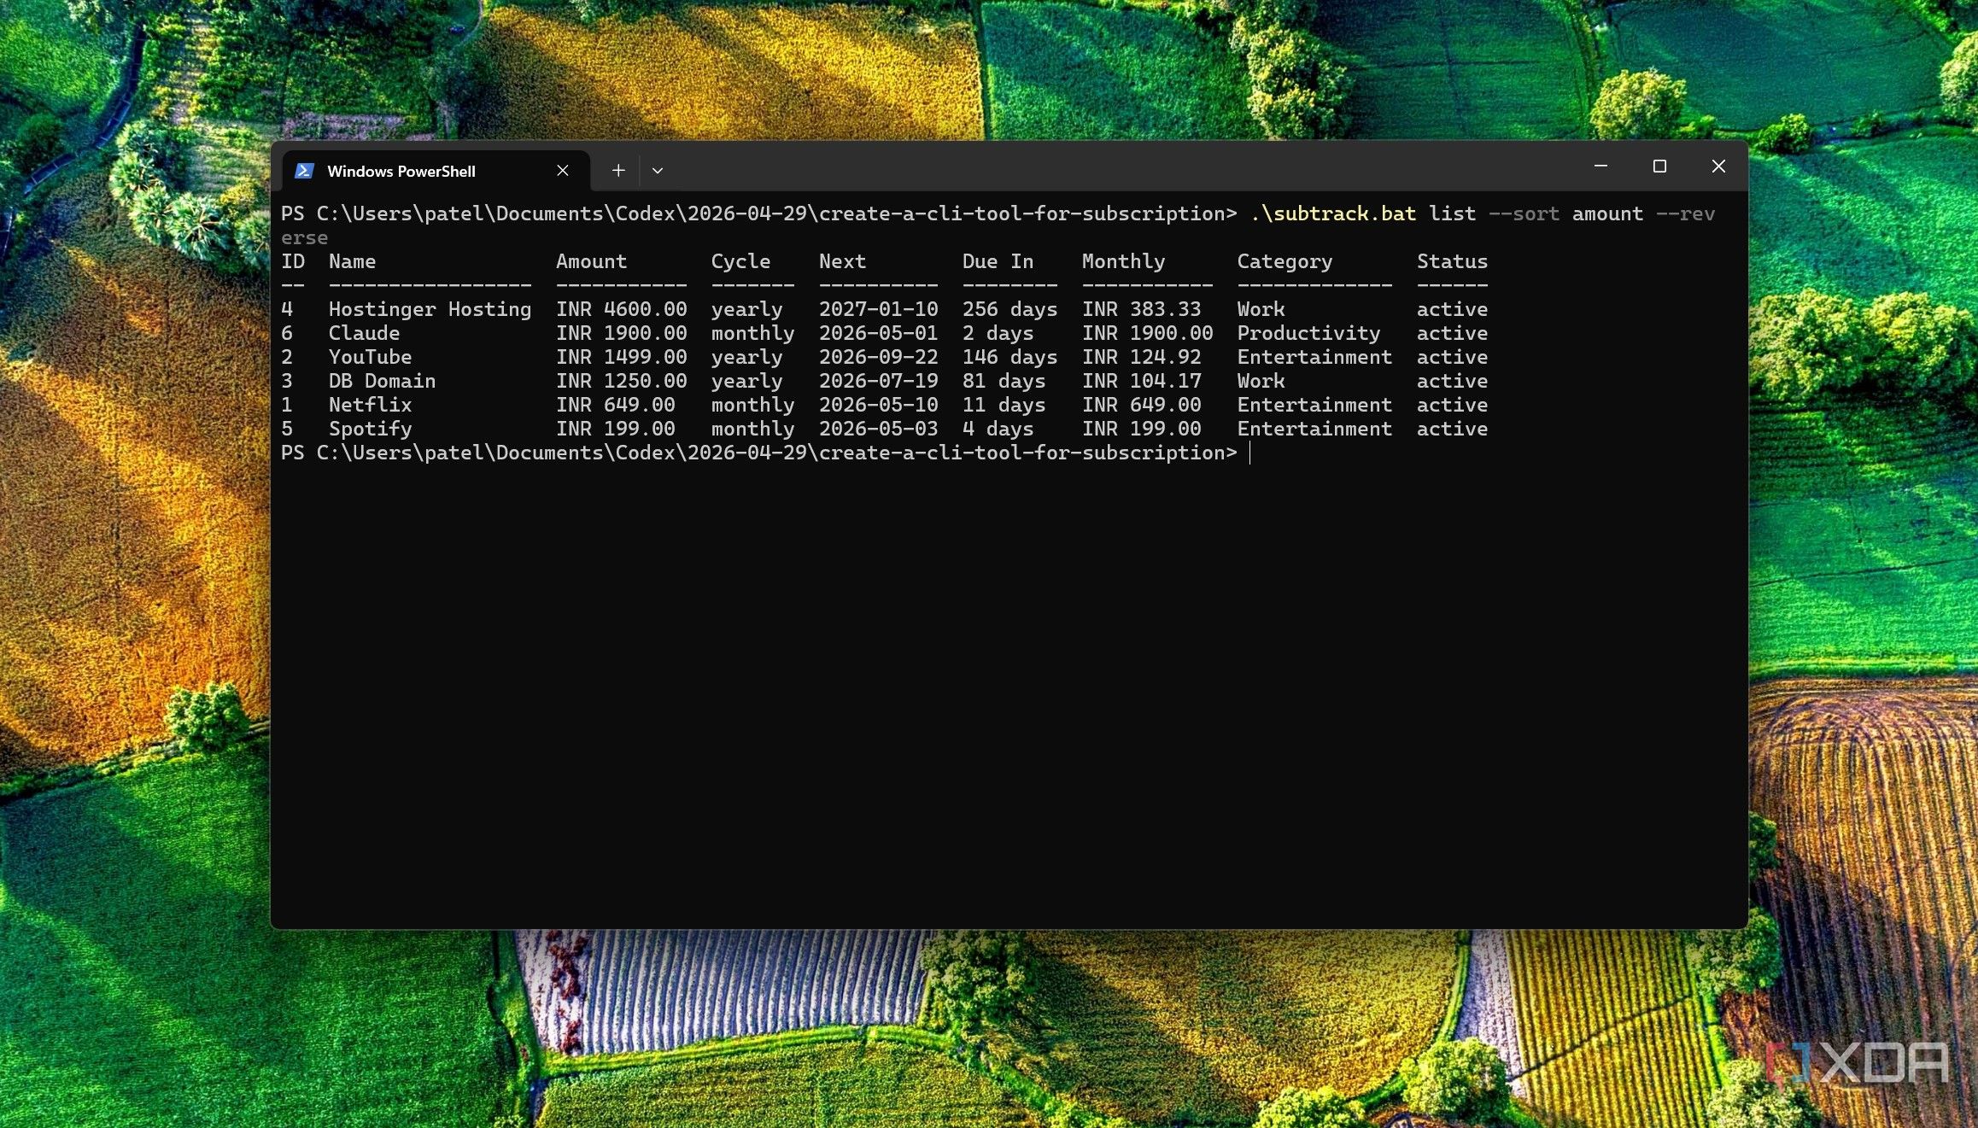
Task: Click the 'Netflix' subscription name
Action: click(x=370, y=405)
